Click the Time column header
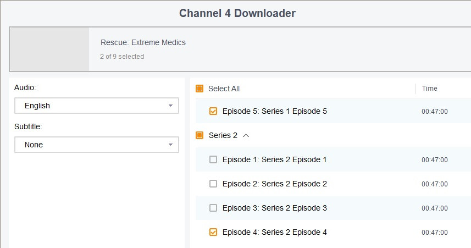The image size is (471, 248). 429,89
